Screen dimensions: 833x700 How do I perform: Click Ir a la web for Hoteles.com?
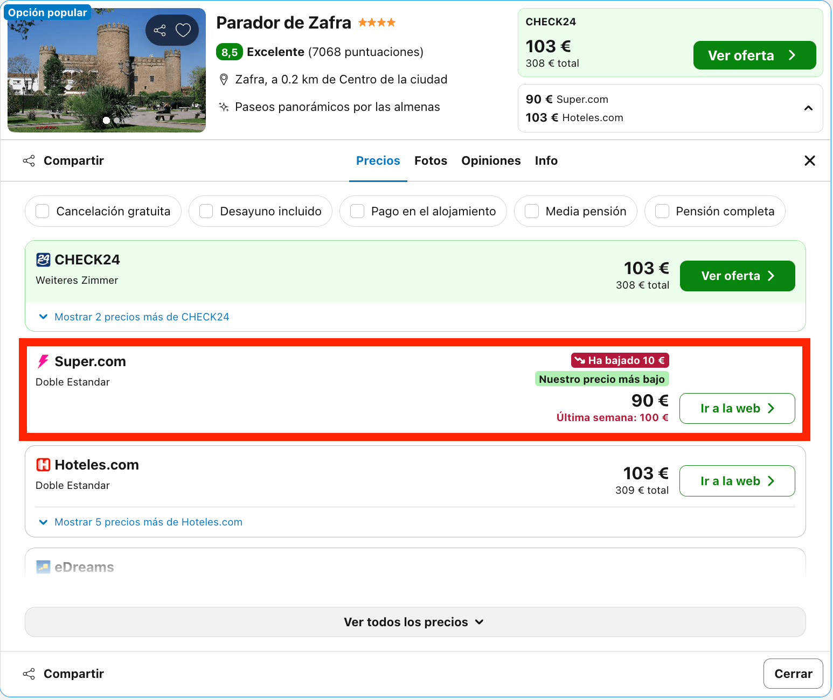(737, 481)
